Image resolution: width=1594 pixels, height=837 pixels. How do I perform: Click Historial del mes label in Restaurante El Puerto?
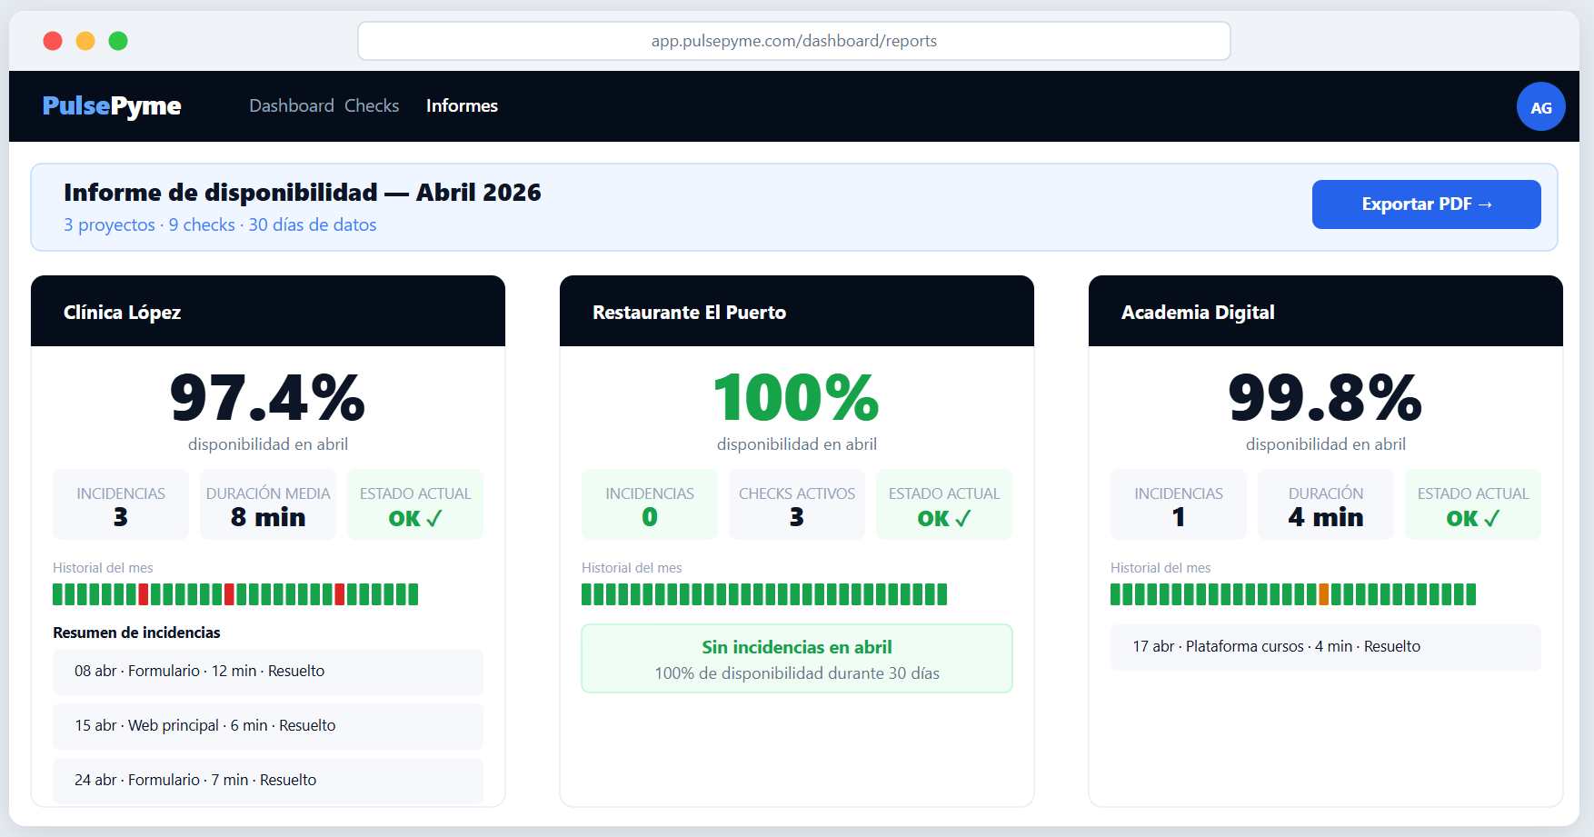[632, 568]
